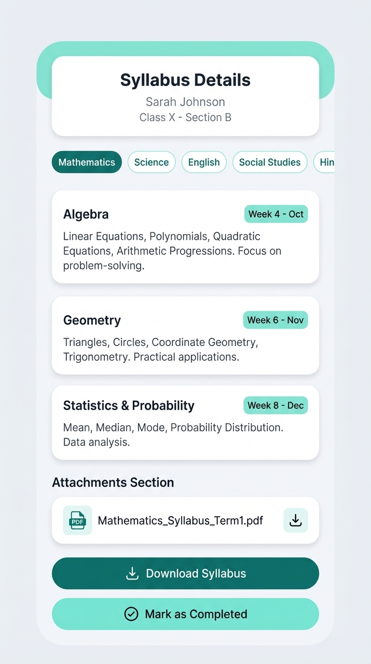Click the Week 8 - Dec badge
The height and width of the screenshot is (664, 371).
pos(275,405)
